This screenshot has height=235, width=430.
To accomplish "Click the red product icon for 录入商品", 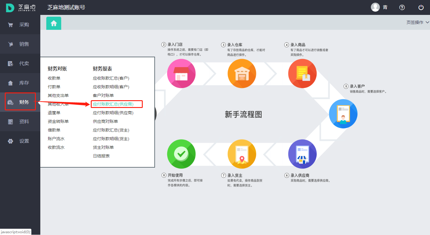I will click(x=302, y=74).
